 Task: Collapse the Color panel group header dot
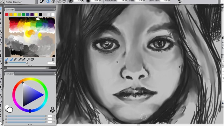5,70
